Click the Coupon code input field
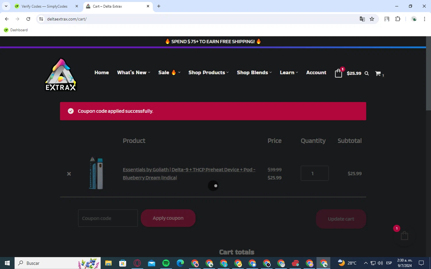Viewport: 431px width, 269px height. (x=108, y=218)
